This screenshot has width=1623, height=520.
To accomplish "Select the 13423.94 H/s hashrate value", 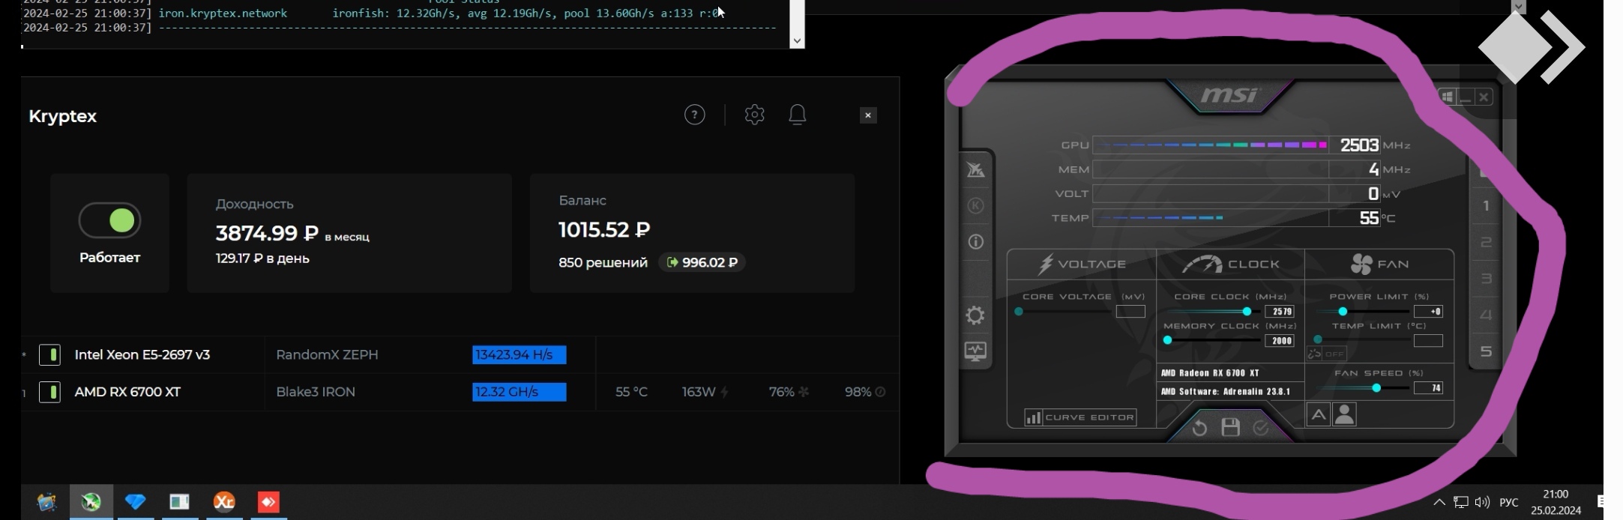I will [519, 354].
